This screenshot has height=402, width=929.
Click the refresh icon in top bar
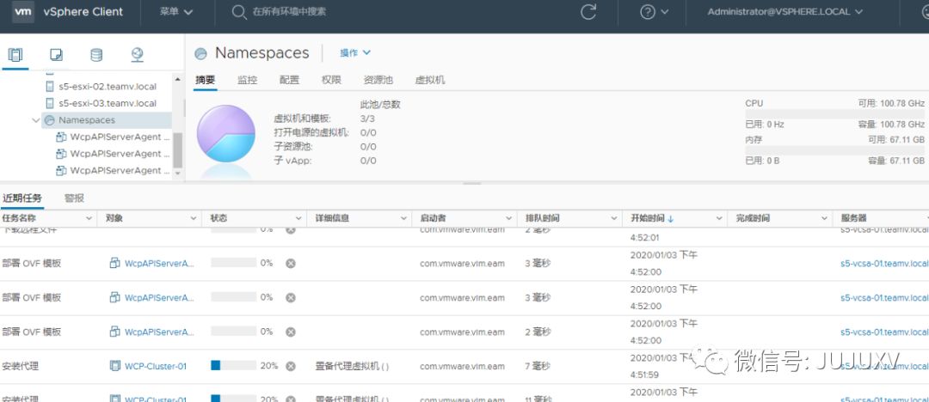(x=588, y=12)
